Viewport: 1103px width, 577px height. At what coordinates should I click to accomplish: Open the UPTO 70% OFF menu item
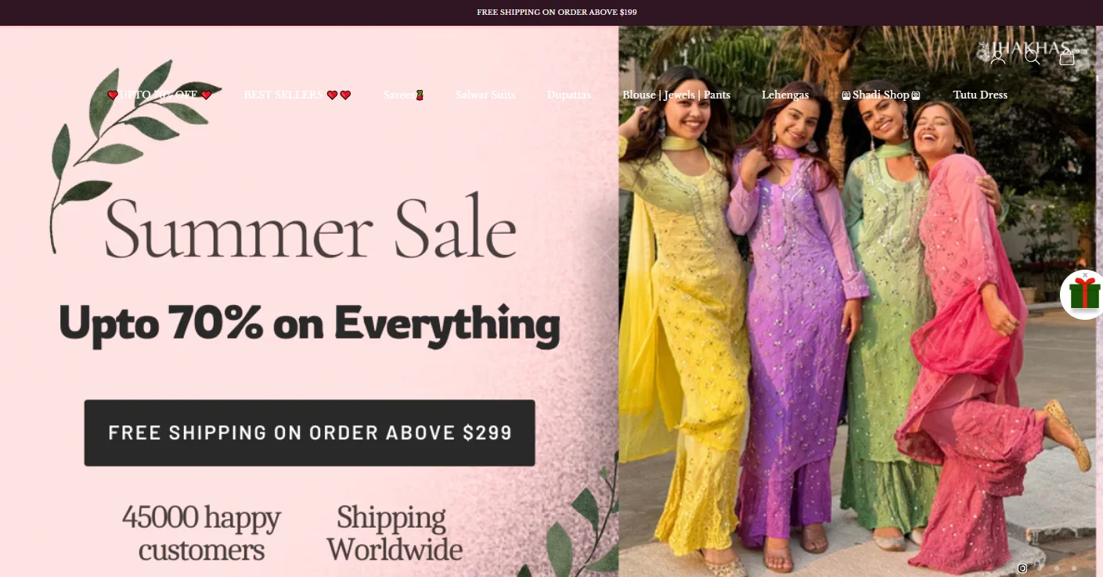coord(160,95)
